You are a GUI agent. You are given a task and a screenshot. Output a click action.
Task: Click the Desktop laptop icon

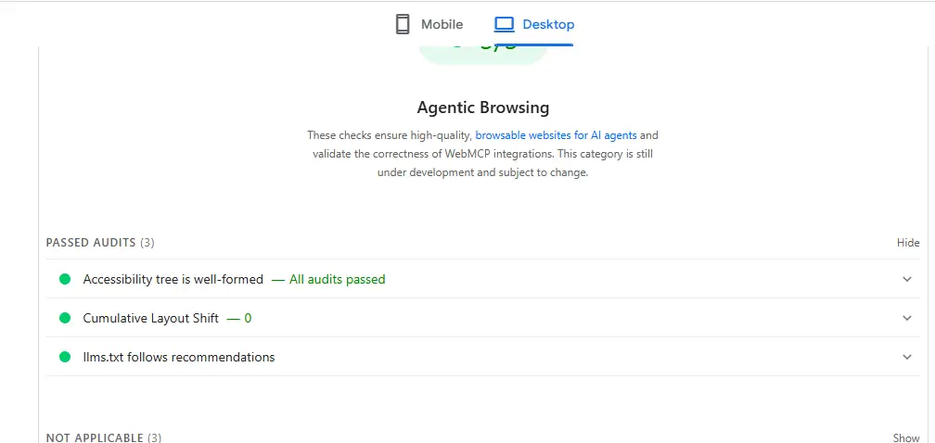504,24
